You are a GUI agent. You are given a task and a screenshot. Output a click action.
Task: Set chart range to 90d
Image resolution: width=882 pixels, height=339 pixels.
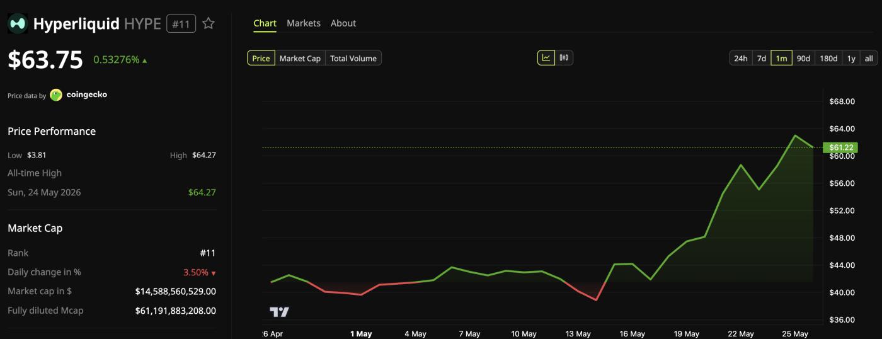click(x=803, y=58)
